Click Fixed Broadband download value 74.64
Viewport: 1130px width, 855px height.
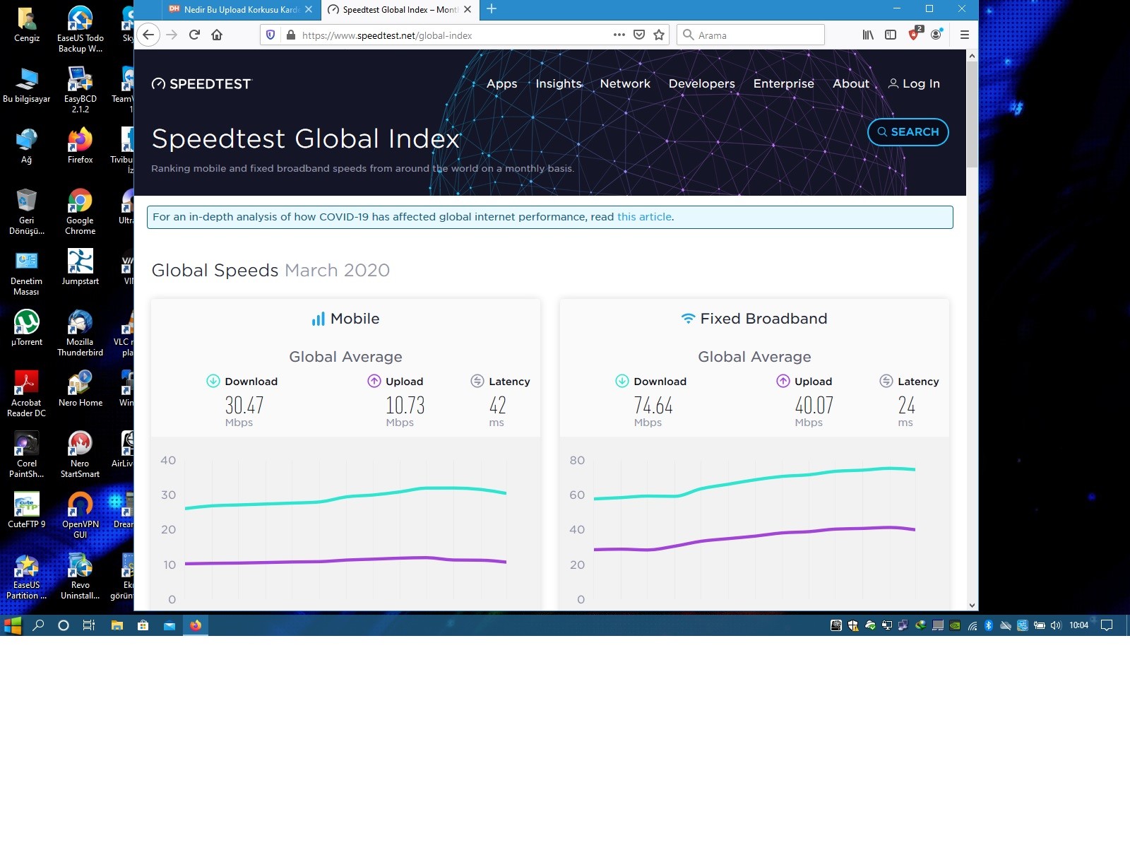[x=653, y=406]
